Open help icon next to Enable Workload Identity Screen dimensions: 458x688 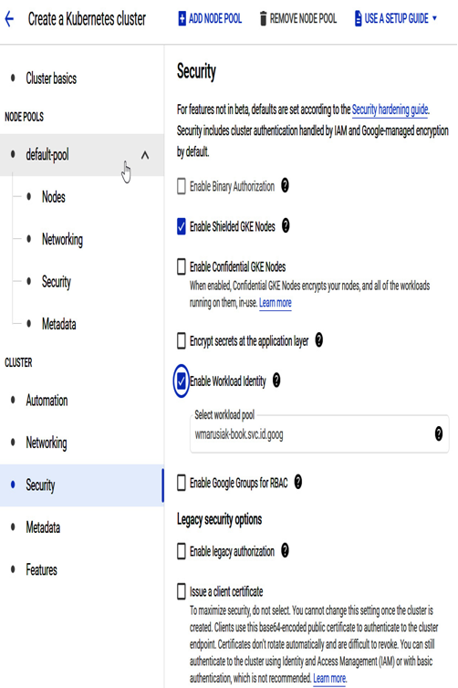(x=276, y=380)
